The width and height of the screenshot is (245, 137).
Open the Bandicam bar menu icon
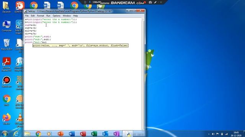tap(85, 2)
